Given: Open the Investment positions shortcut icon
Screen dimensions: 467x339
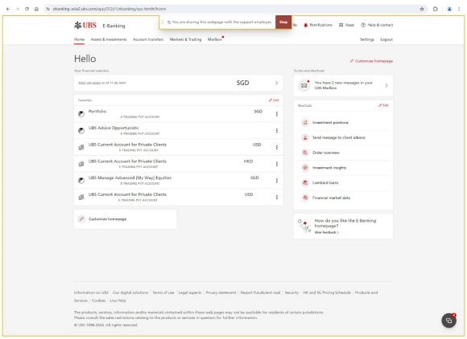Looking at the screenshot, I should pyautogui.click(x=305, y=122).
